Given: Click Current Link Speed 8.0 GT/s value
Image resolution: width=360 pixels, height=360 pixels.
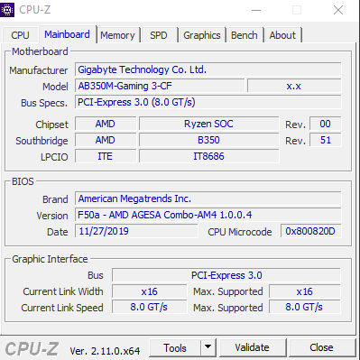Looking at the screenshot, I should [x=150, y=307].
